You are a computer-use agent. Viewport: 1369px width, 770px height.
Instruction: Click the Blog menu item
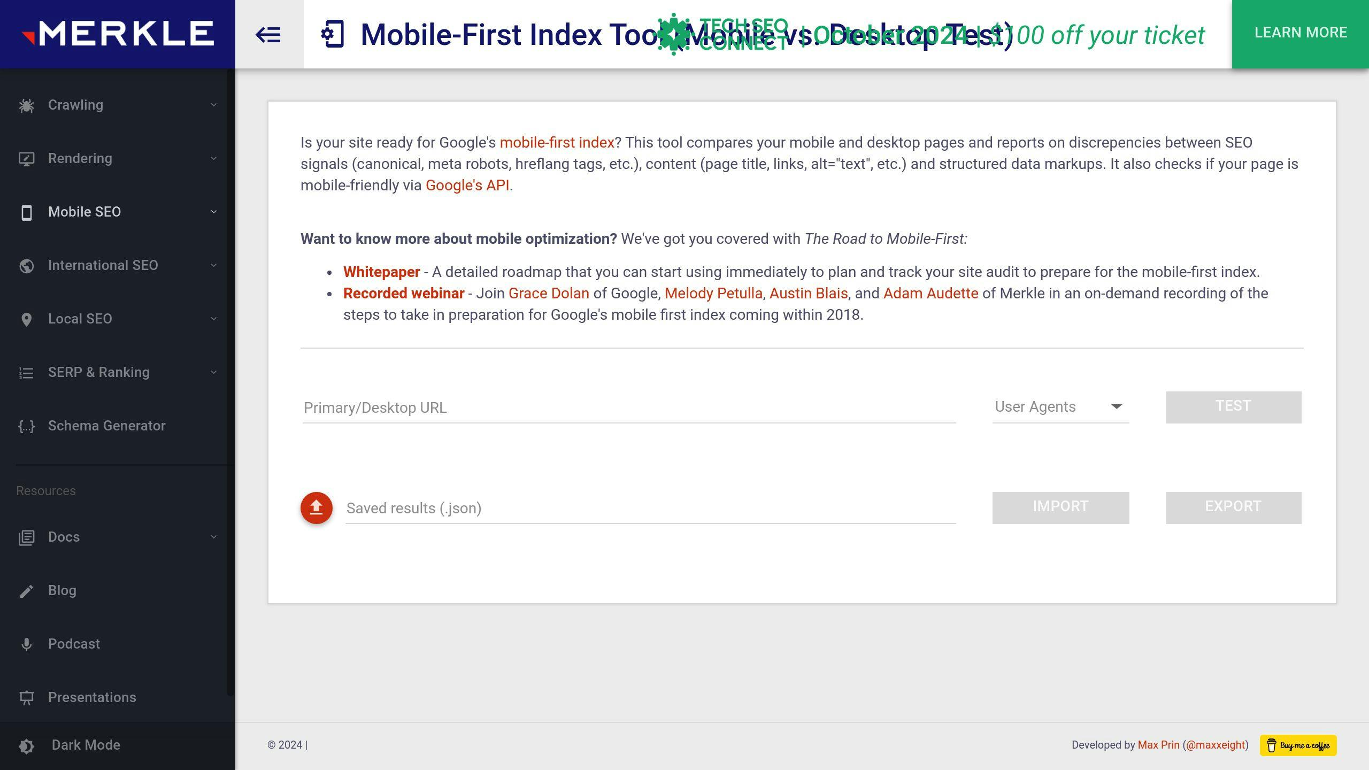coord(62,589)
